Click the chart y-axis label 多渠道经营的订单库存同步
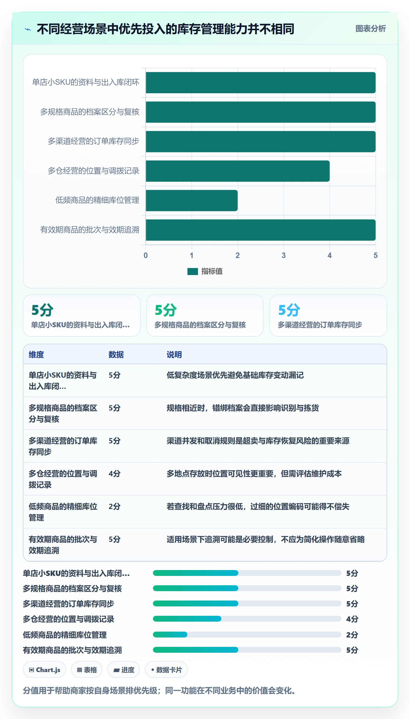Image resolution: width=410 pixels, height=719 pixels. pos(93,141)
